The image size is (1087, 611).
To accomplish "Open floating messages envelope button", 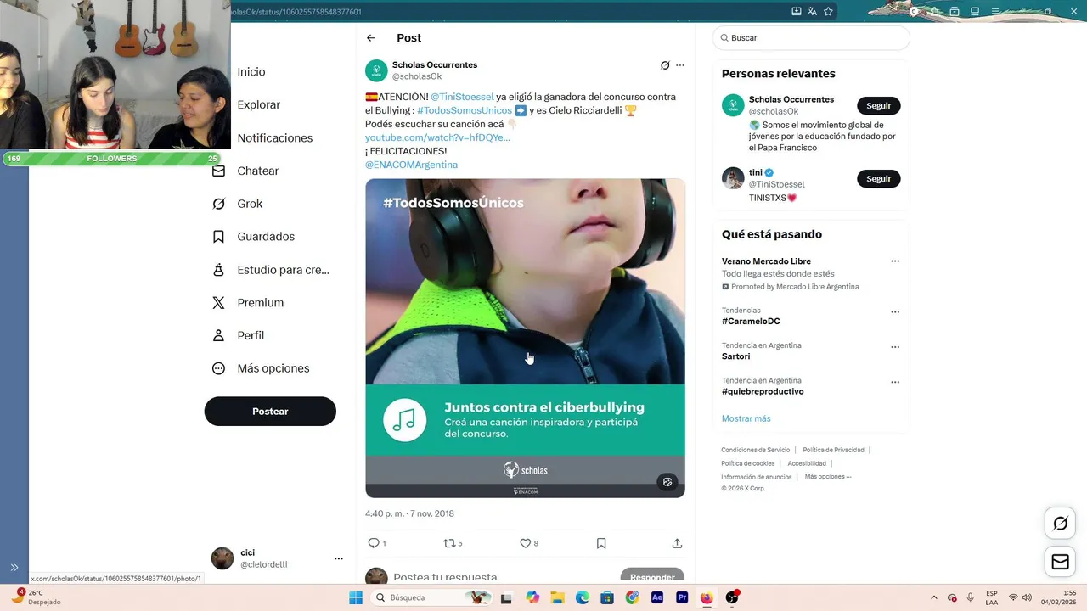I will pos(1061,562).
